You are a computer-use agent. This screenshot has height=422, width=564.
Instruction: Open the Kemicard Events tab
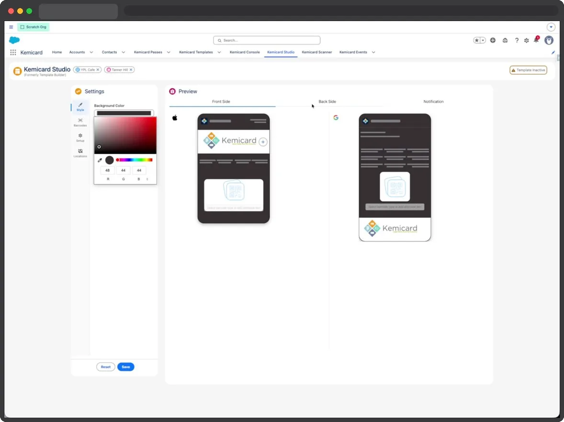(x=353, y=52)
